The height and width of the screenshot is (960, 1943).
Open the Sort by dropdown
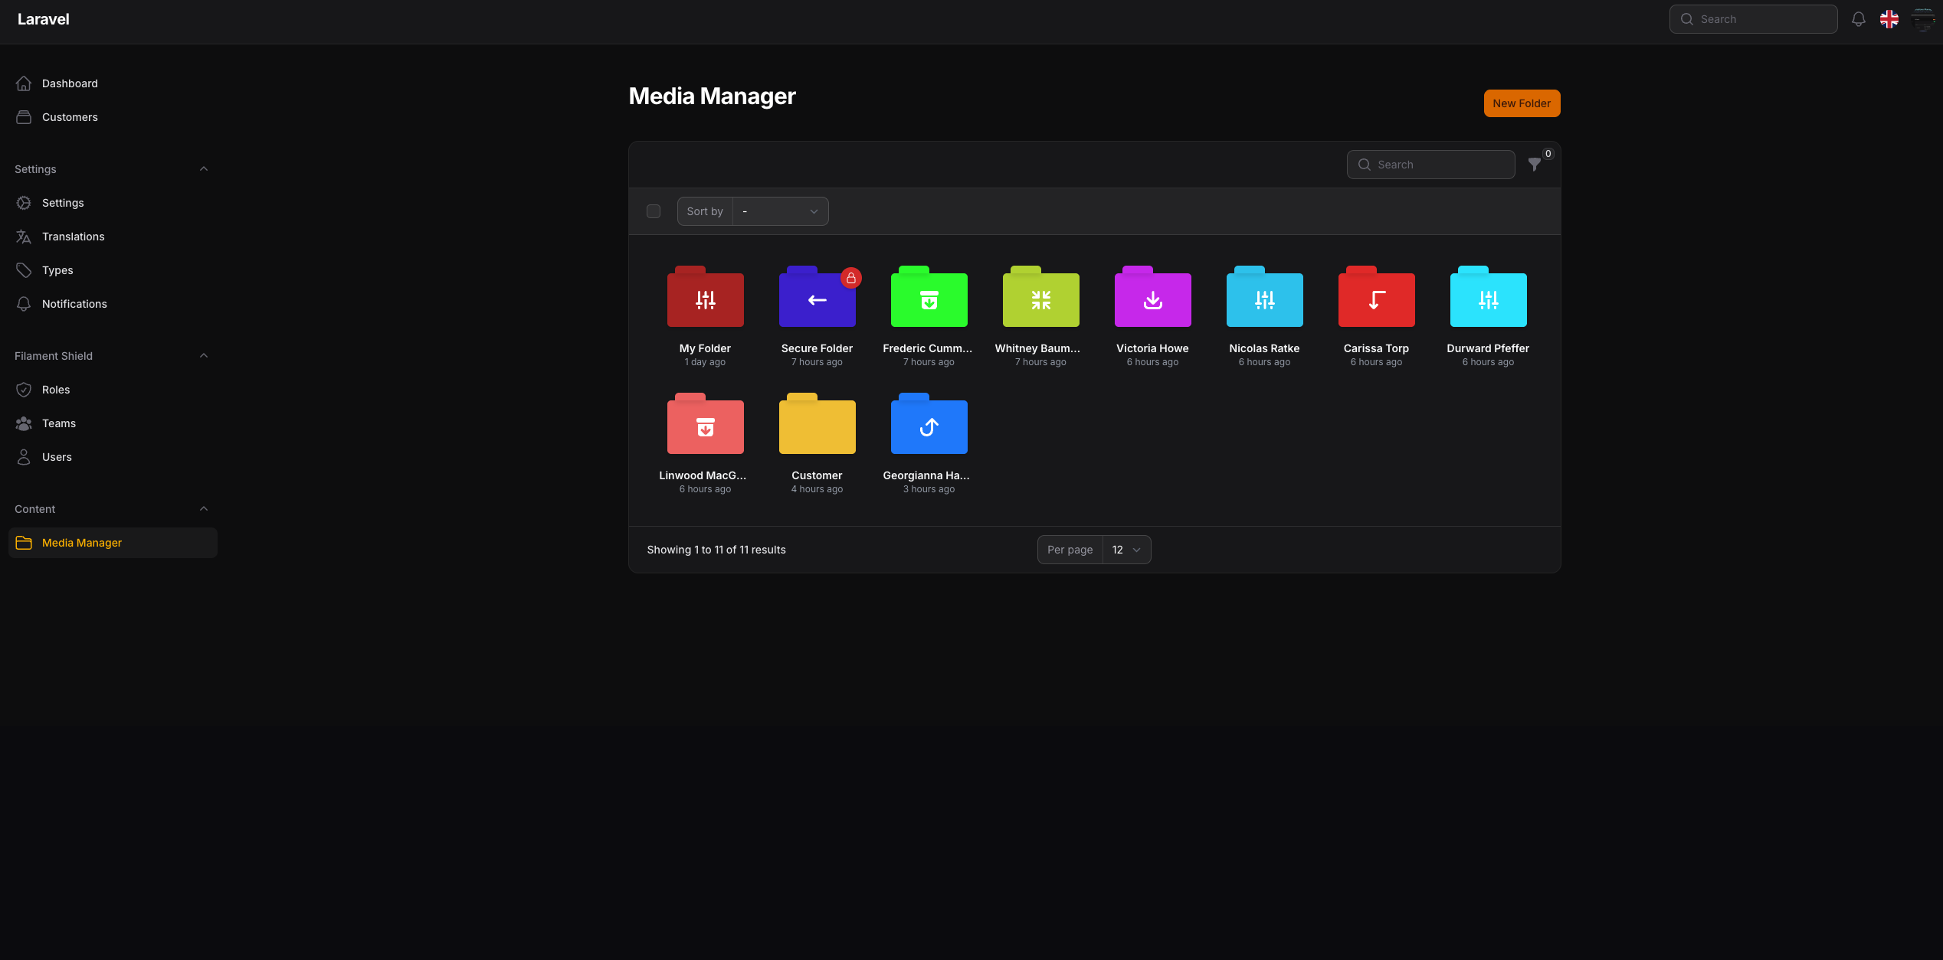[x=780, y=211]
